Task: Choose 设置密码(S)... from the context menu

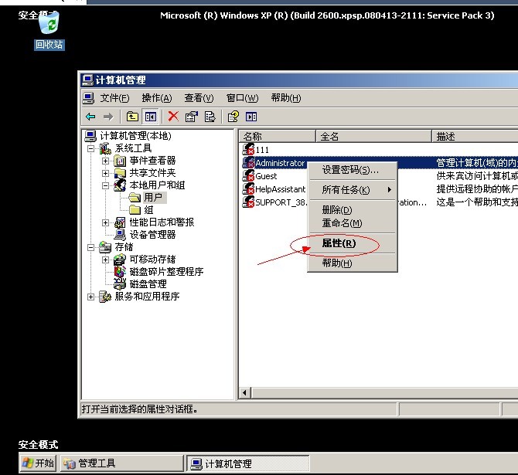Action: tap(352, 170)
